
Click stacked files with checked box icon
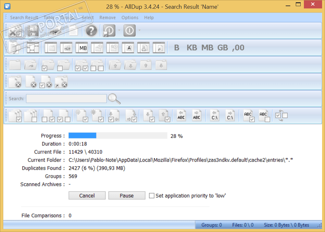15,116
